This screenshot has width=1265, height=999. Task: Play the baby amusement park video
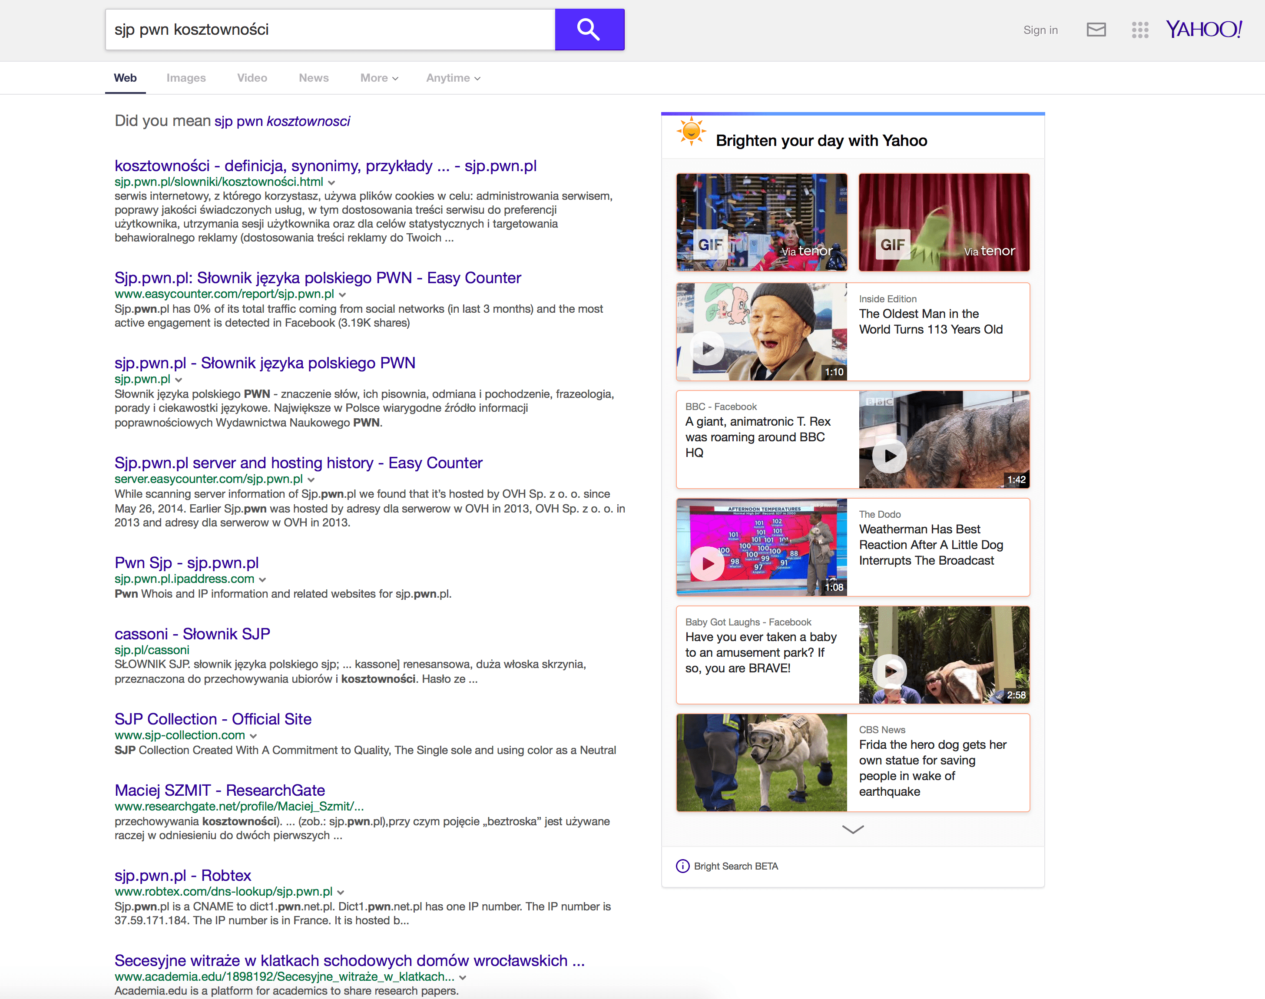890,672
